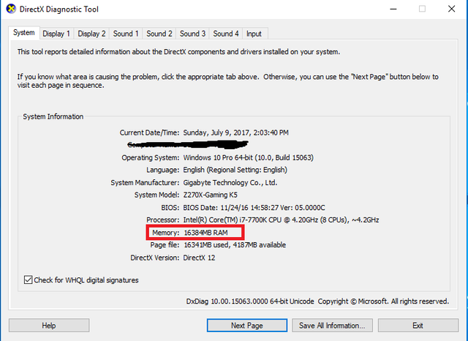
Task: Open the Display 2 tab
Action: (x=92, y=34)
